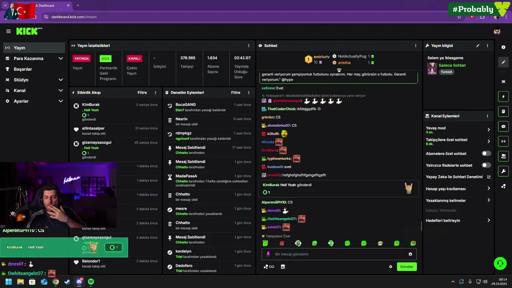Viewport: 512px width, 288px height.
Task: Toggle the broadcast signal panel in the right toolbar
Action: (503, 141)
